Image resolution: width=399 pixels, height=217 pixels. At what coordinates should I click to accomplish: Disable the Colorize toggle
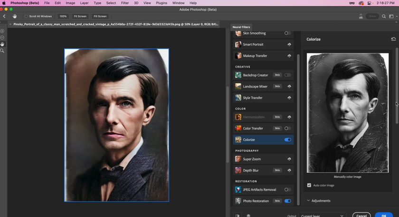pyautogui.click(x=287, y=140)
